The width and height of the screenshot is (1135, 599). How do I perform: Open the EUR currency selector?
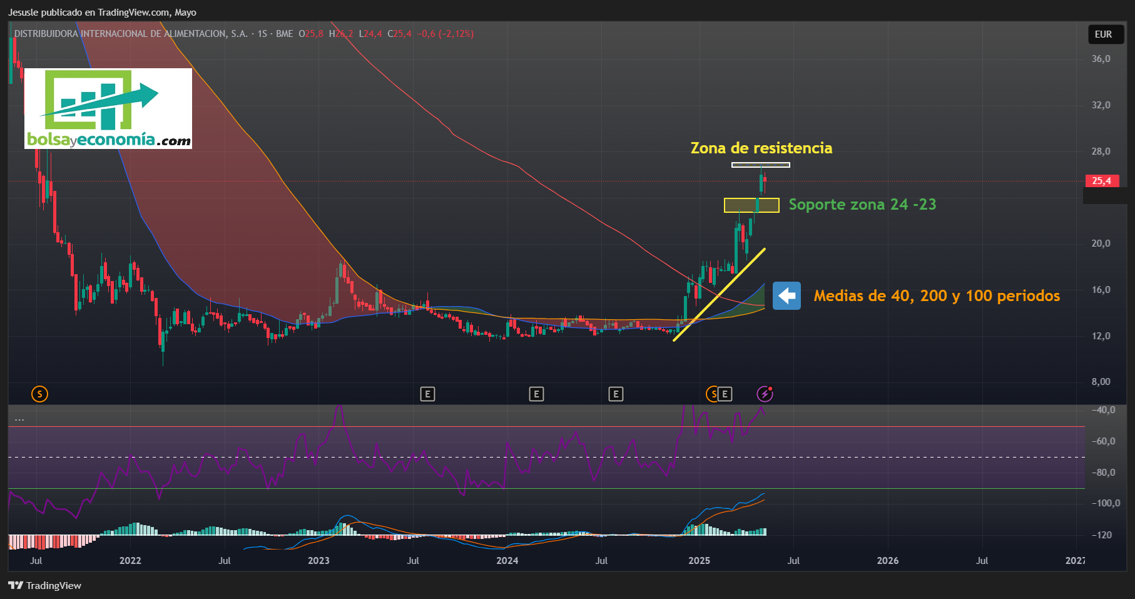pos(1103,34)
